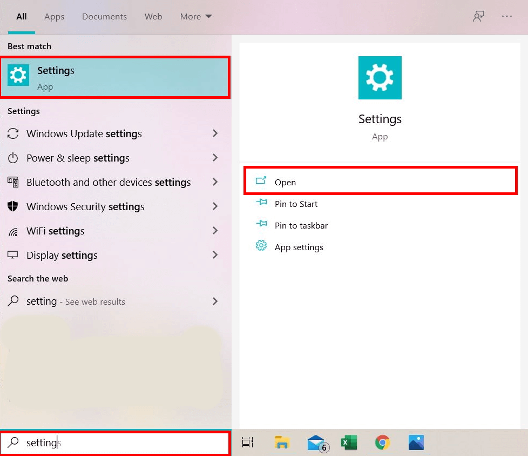The height and width of the screenshot is (456, 528).
Task: Click the Power & sleep power icon
Action: pyautogui.click(x=13, y=158)
